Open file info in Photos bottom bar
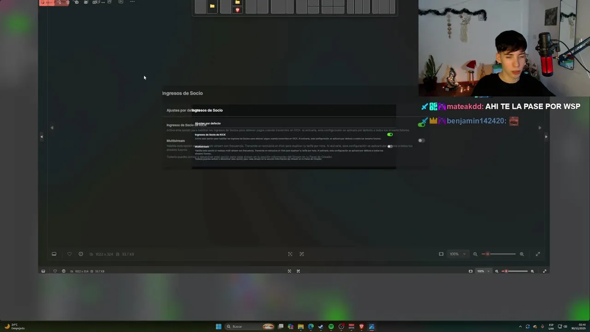This screenshot has height=332, width=590. click(x=64, y=271)
